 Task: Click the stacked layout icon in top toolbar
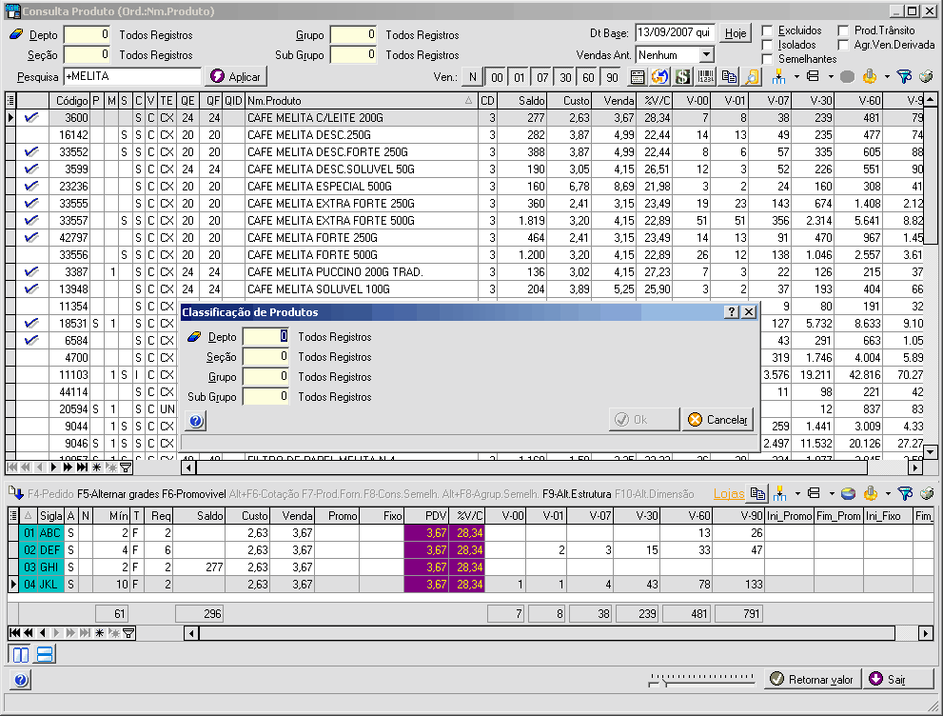pos(813,76)
